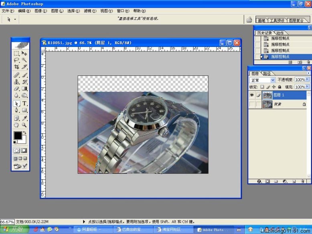Toggle lock position icon
Screen dimensions: 312x234
point(274,87)
